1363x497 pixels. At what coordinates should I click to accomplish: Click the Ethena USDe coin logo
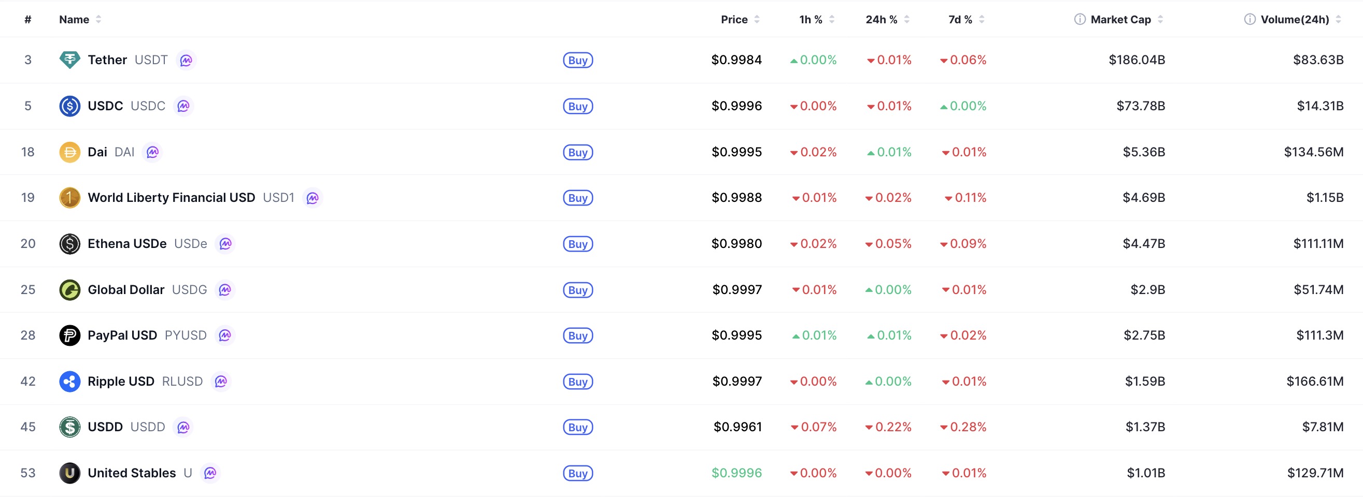point(69,244)
